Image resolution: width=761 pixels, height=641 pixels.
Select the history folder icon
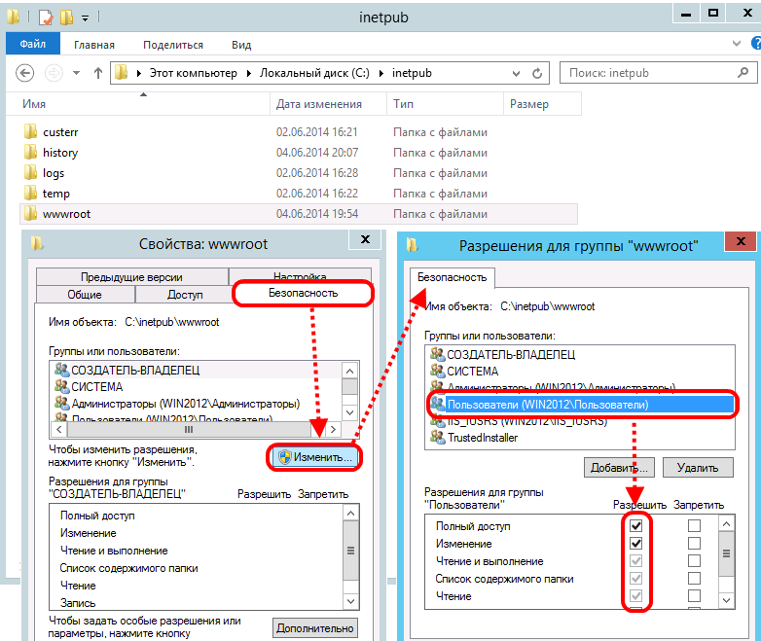pos(30,152)
